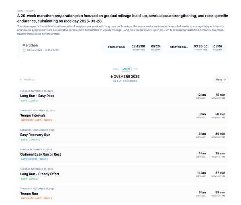Select the Month view tab
Viewport: 241px width, 205px height.
tap(126, 69)
